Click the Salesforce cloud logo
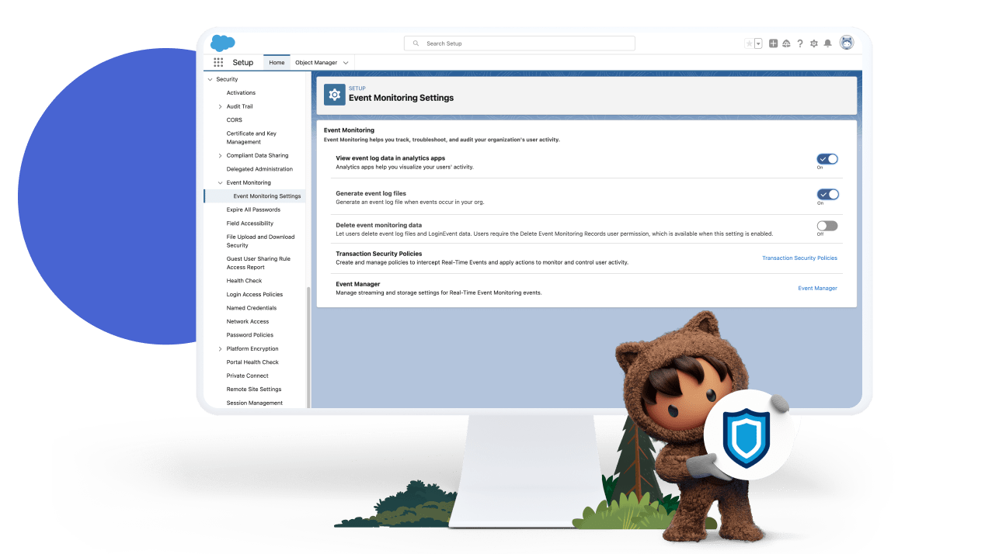This screenshot has width=985, height=554. (222, 43)
